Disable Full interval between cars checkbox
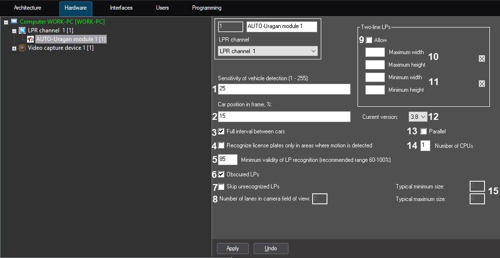 221,131
